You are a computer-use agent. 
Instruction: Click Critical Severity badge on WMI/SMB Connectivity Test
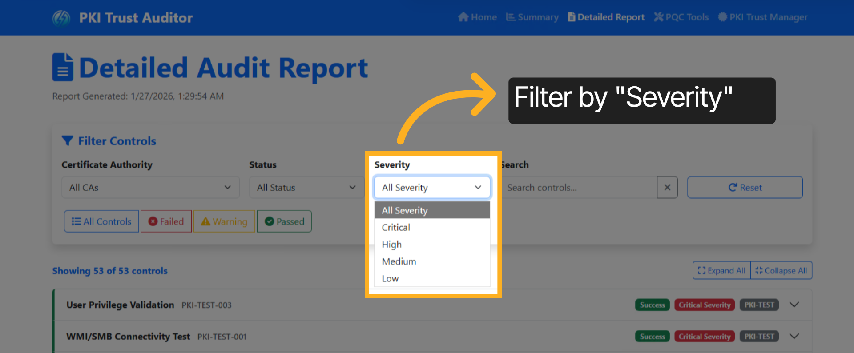click(705, 337)
